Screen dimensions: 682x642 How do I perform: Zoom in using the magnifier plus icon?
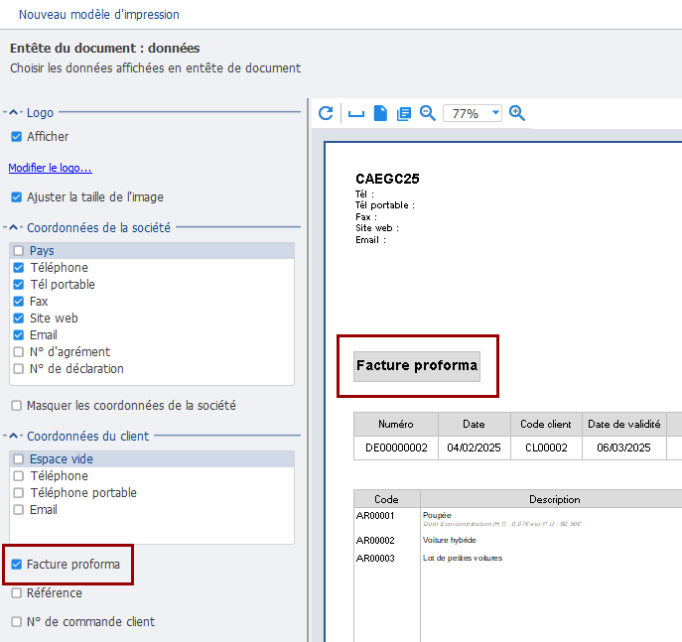tap(517, 113)
